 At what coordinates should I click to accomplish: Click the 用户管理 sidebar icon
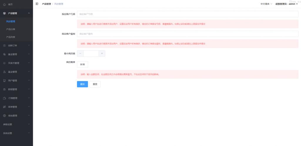point(4,80)
